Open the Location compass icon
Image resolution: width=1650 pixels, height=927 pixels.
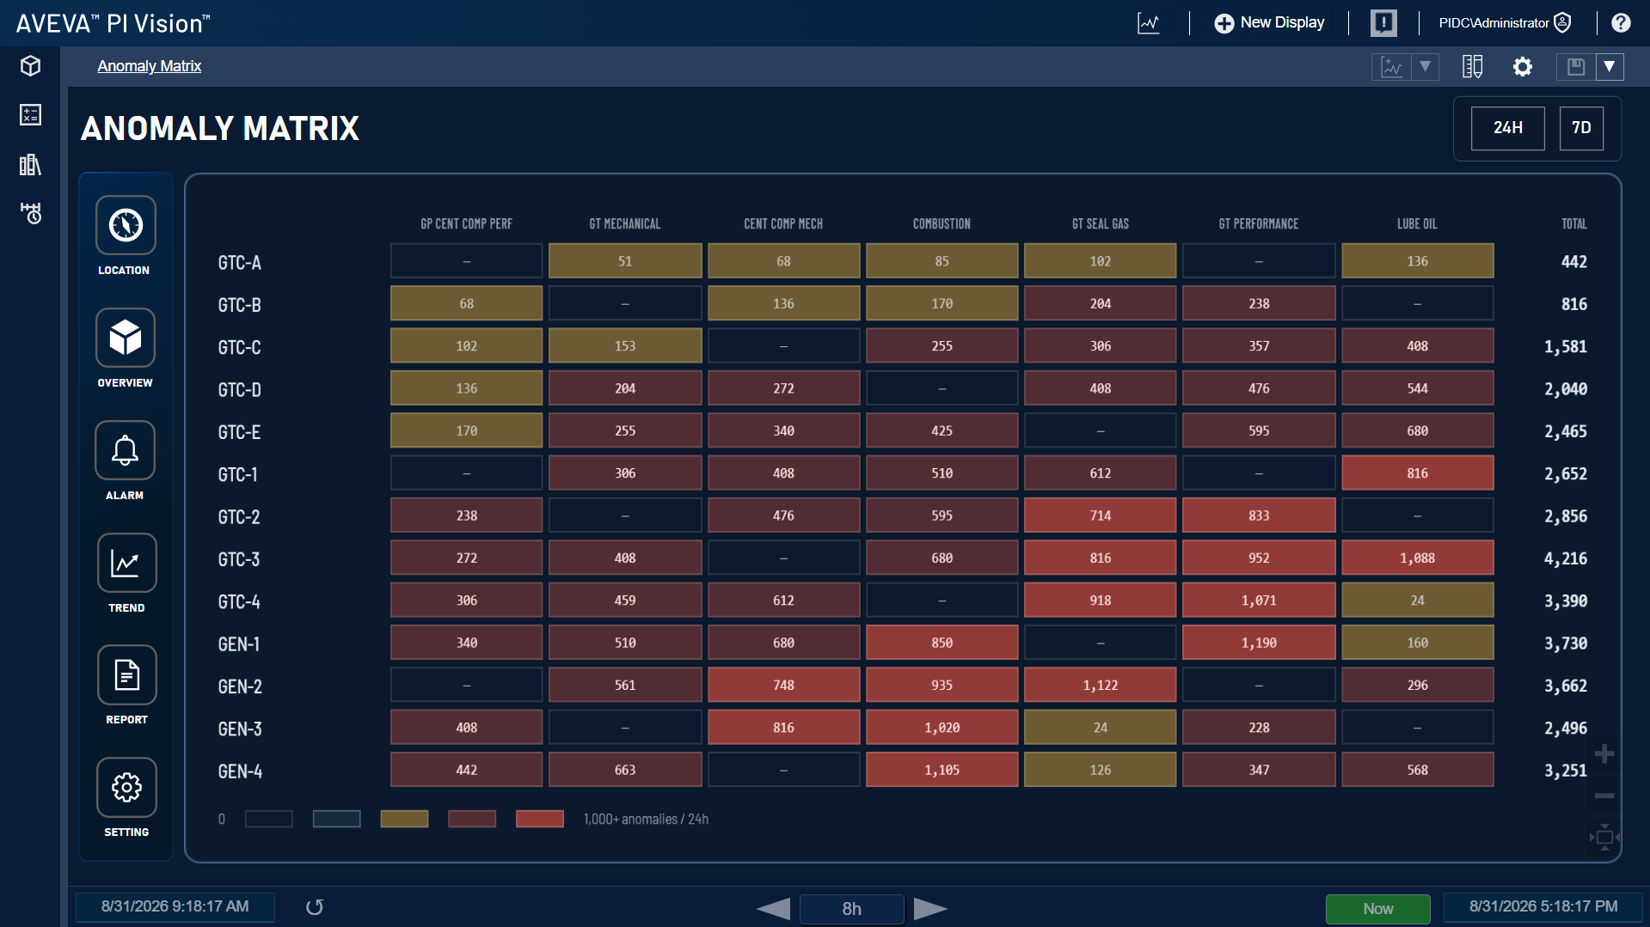pos(126,225)
